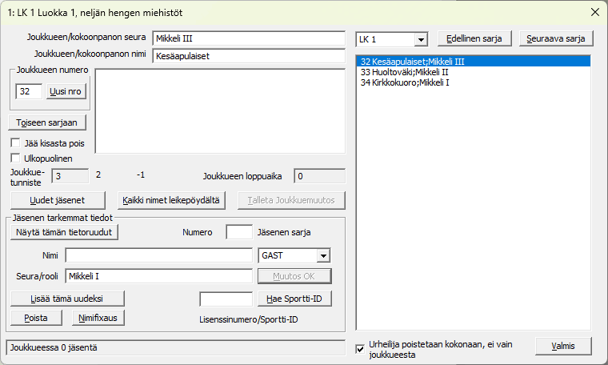This screenshot has height=365, width=608.
Task: Click the Uudet jäsenet button
Action: pyautogui.click(x=56, y=199)
